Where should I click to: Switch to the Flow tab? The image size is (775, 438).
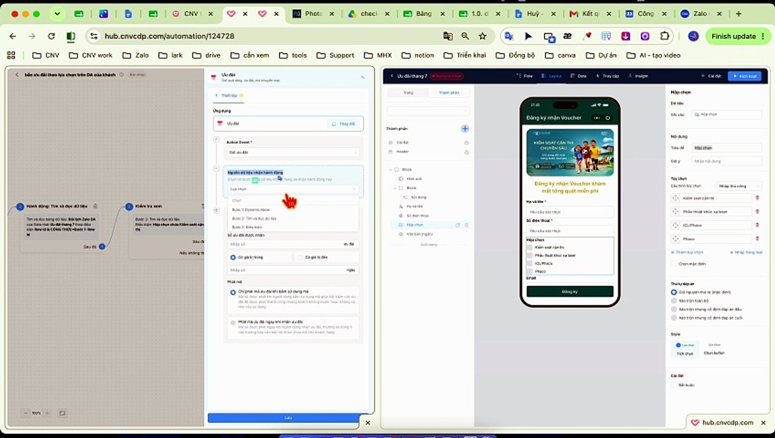525,76
